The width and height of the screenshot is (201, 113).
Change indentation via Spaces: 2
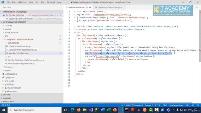(149, 105)
